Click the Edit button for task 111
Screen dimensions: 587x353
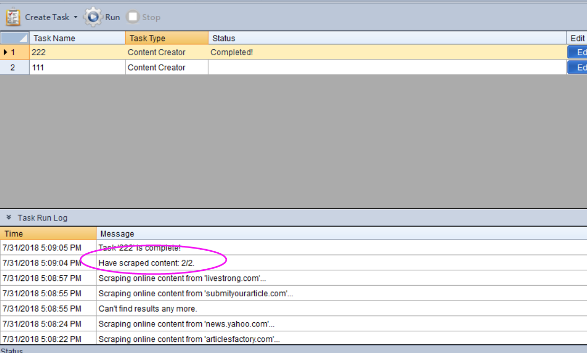point(577,67)
